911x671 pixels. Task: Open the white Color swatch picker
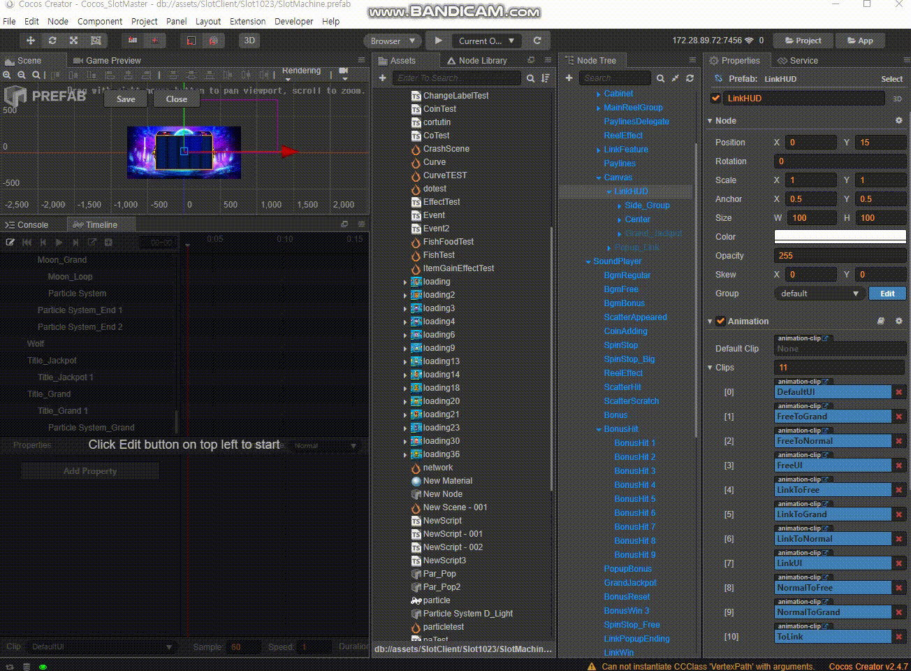[x=840, y=236]
